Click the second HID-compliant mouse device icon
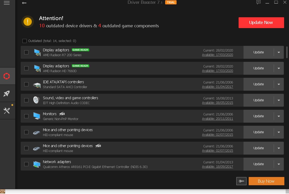Viewport: 289px width, 194px height. pos(36,148)
